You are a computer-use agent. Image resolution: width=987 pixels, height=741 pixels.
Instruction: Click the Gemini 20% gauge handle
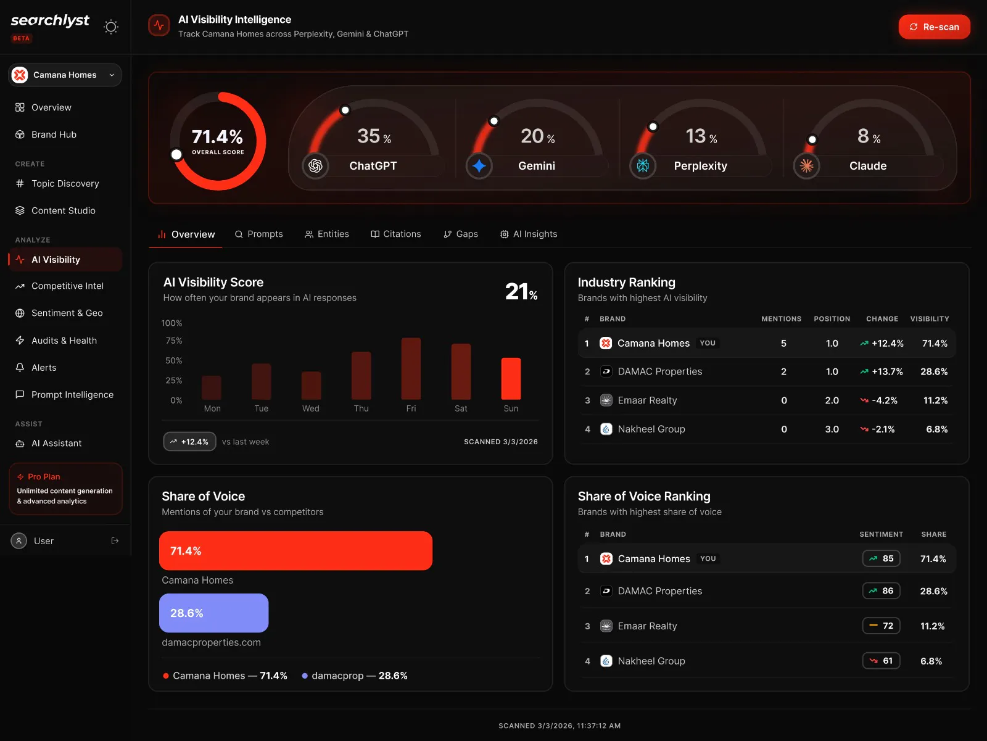tap(493, 121)
